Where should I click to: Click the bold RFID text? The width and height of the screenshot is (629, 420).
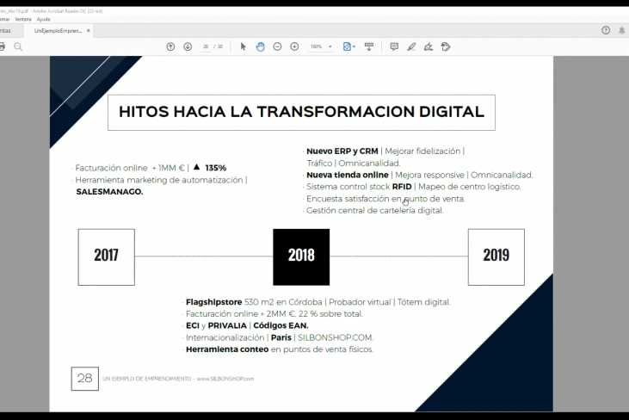pyautogui.click(x=402, y=187)
